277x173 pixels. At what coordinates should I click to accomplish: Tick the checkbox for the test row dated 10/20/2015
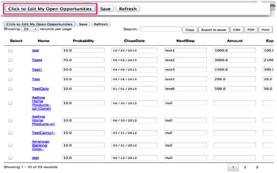(x=10, y=51)
